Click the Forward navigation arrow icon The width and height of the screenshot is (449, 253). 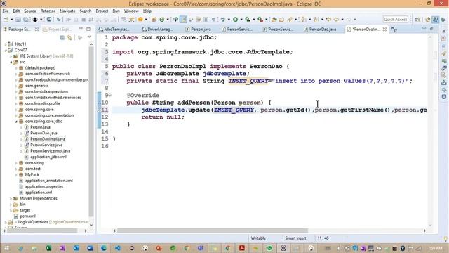pos(349,20)
